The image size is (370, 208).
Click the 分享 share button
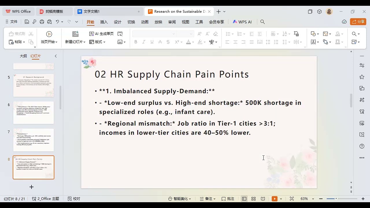(358, 22)
